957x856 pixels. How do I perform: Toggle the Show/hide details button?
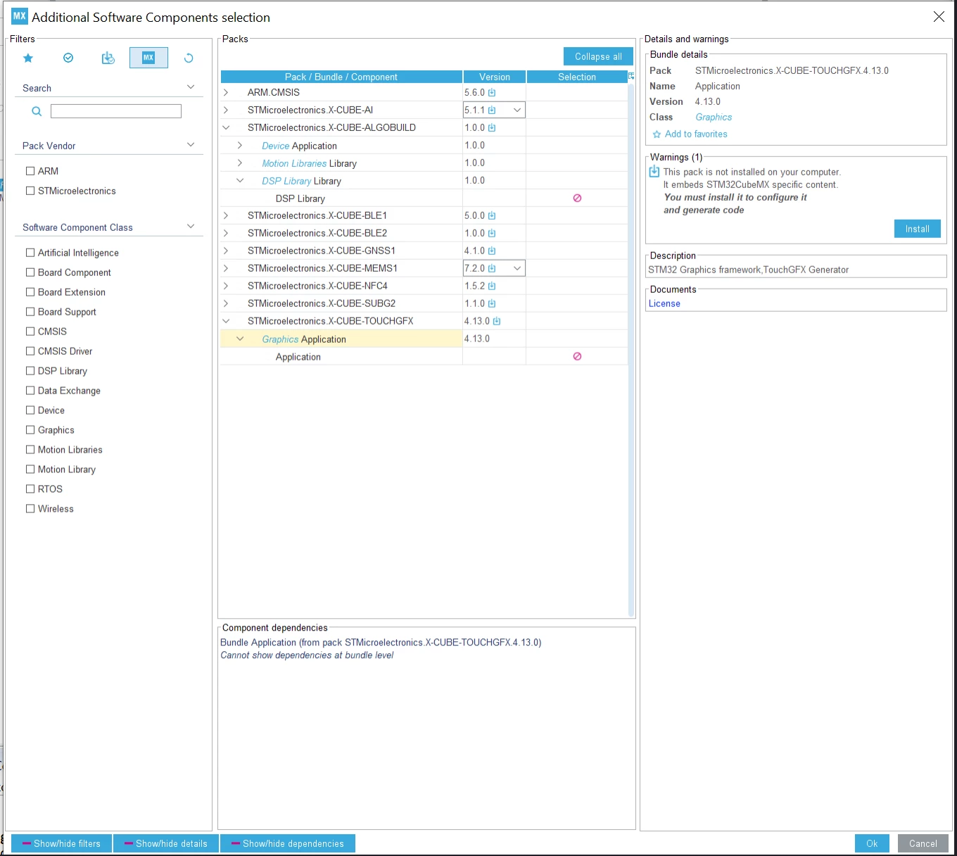[166, 843]
